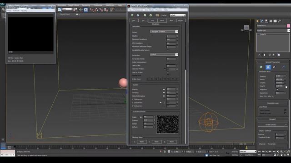Click the first green circle in FumeFX toolbar
The width and height of the screenshot is (291, 163).
[x=145, y=15]
